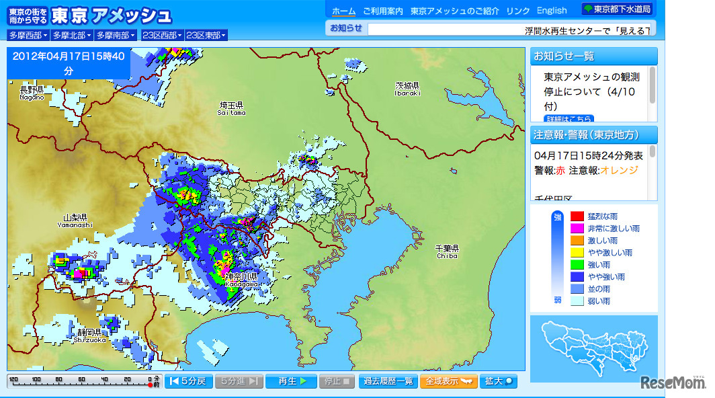
Task: Click the 山梨県 Yamanashi map label
Action: pyautogui.click(x=75, y=221)
